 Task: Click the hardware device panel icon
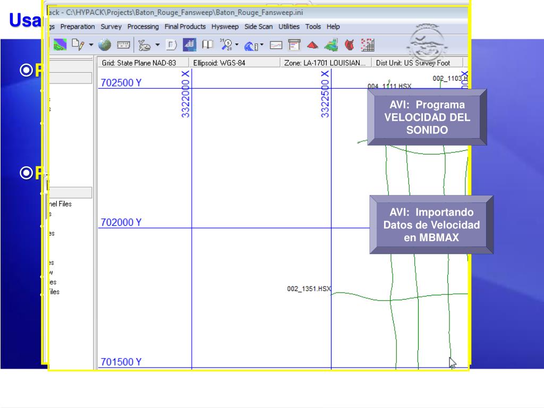coord(123,45)
